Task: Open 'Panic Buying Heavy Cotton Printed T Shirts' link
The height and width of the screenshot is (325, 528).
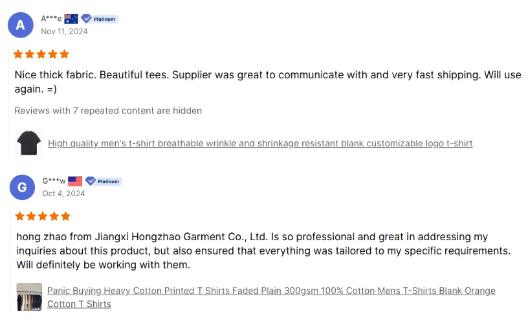Action: point(271,291)
